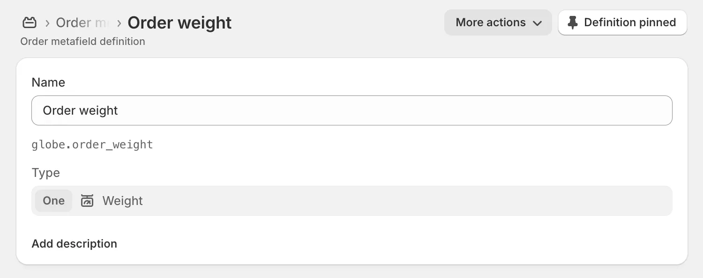Select the One badge in Type row
Image resolution: width=703 pixels, height=278 pixels.
coord(53,201)
